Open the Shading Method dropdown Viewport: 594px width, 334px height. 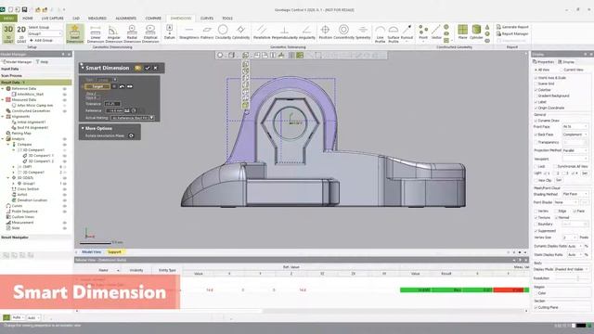575,194
